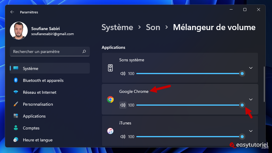
Task: Click the Mélangeur de volume heading
Action: (214, 27)
